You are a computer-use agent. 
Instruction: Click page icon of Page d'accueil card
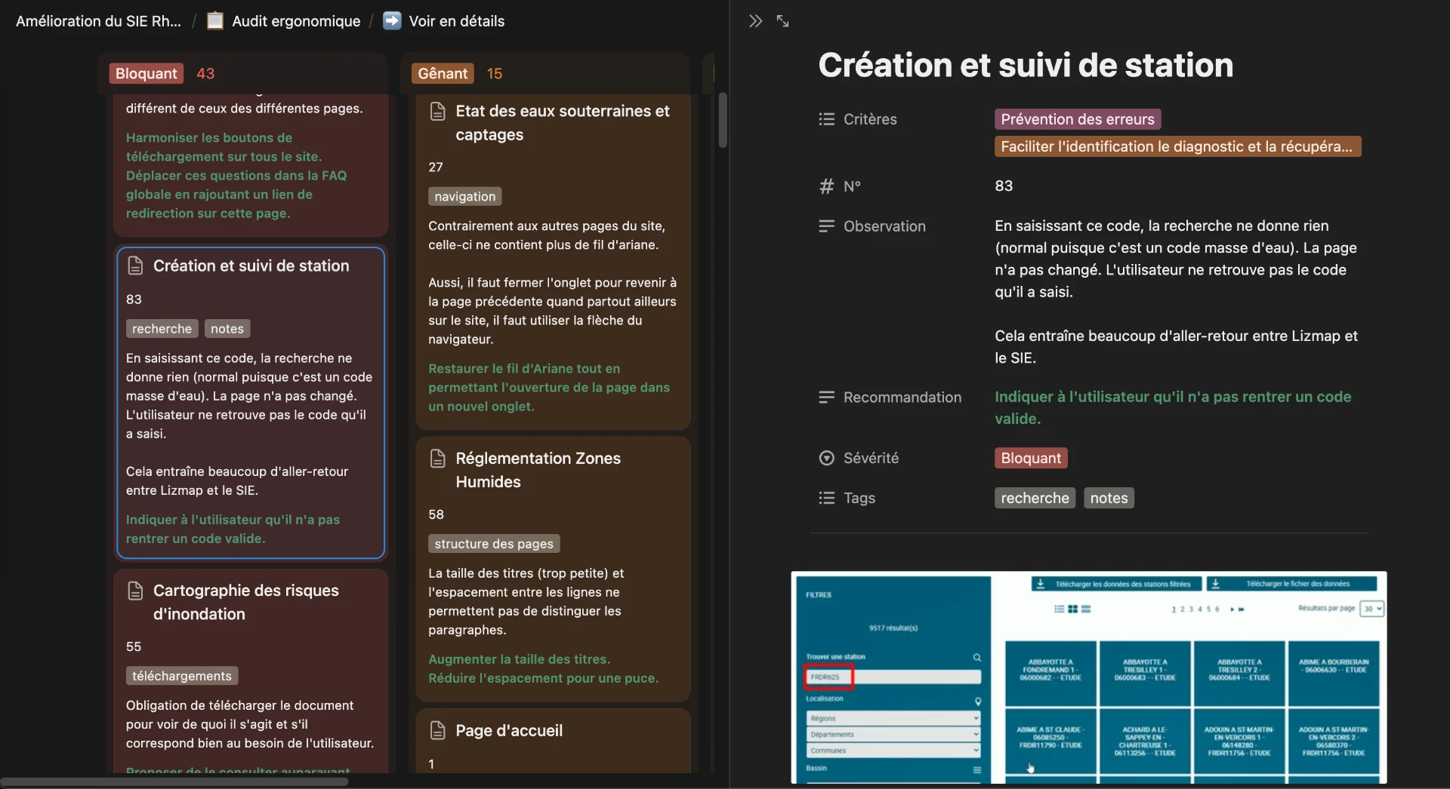click(x=437, y=730)
